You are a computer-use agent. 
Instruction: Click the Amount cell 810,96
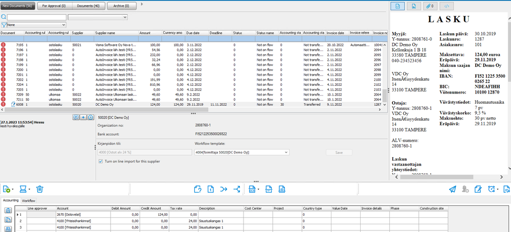tap(150, 85)
